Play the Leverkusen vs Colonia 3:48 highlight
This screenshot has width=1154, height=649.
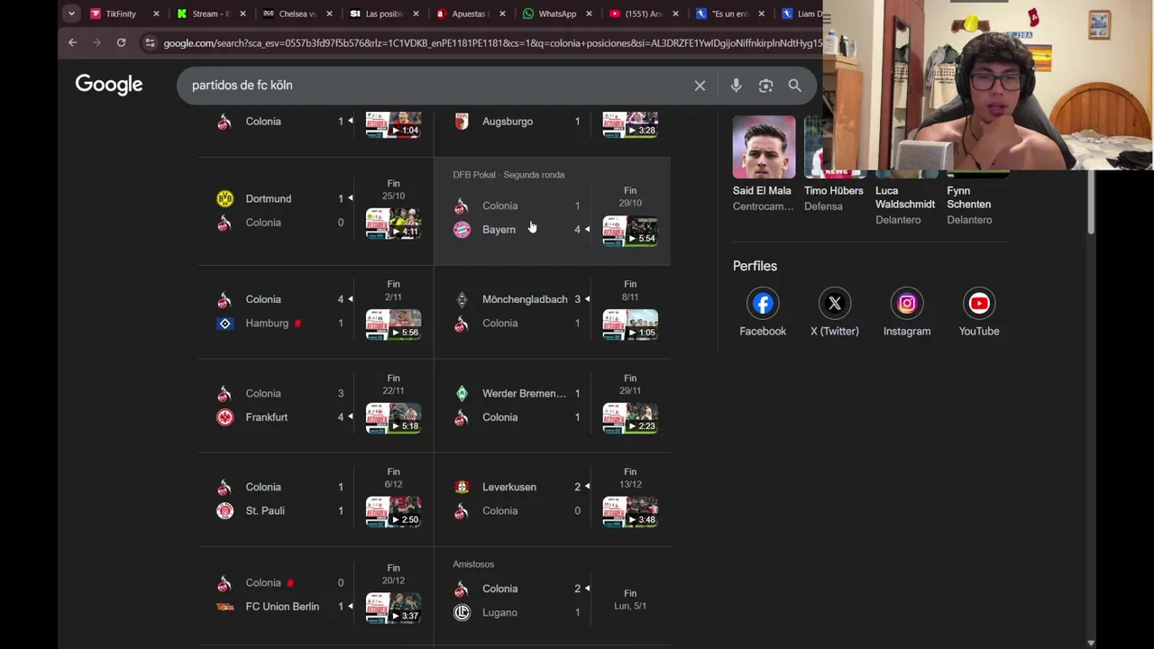tap(630, 512)
